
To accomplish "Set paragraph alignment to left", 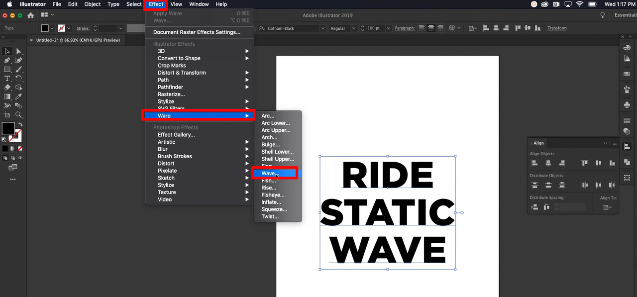I will pyautogui.click(x=422, y=28).
